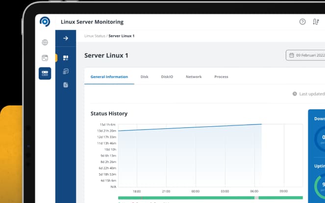This screenshot has width=325, height=203.
Task: Click the chart report icon in blue panel
Action: (66, 71)
